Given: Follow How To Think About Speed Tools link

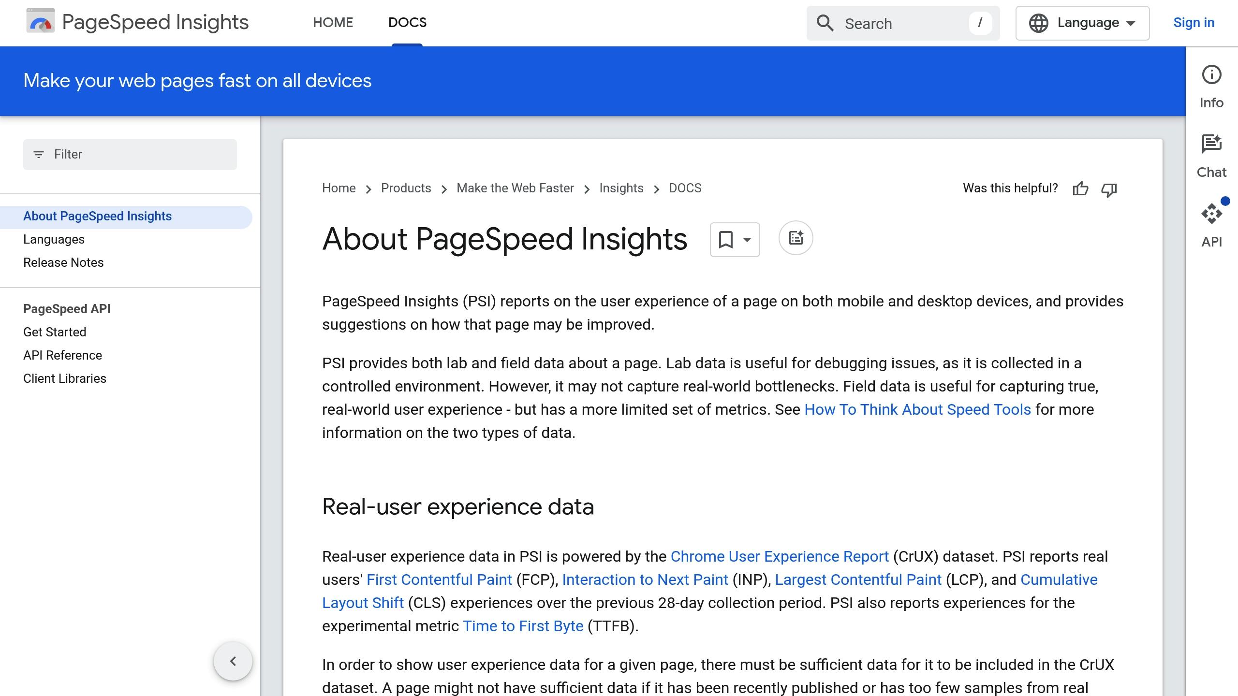Looking at the screenshot, I should pos(917,410).
